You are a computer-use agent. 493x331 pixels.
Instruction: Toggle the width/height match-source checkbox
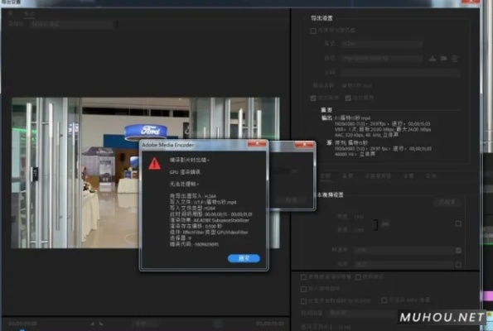point(458,223)
